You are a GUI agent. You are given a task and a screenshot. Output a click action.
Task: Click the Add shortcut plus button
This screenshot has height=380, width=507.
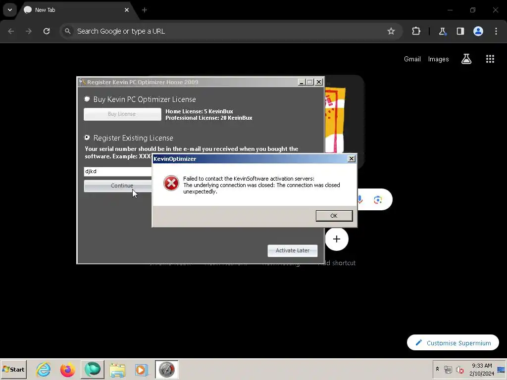tap(337, 239)
